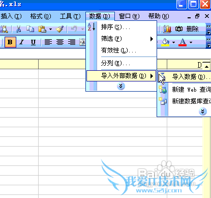This screenshot has height=198, width=211.
Task: Toggle Bold formatting
Action: (10, 42)
